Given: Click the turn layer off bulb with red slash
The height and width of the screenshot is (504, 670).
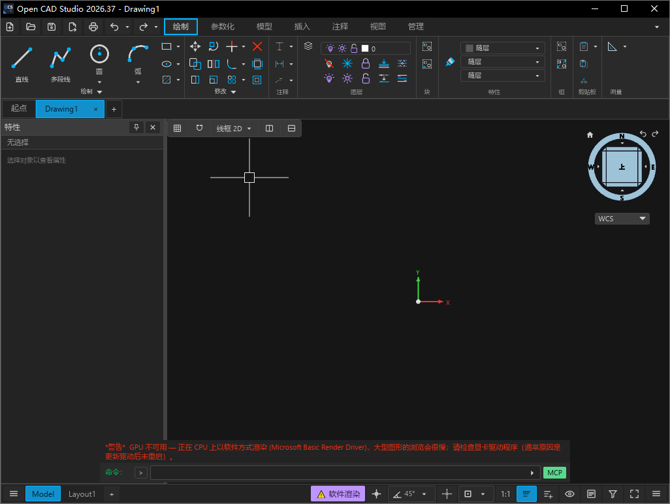Looking at the screenshot, I should click(328, 63).
